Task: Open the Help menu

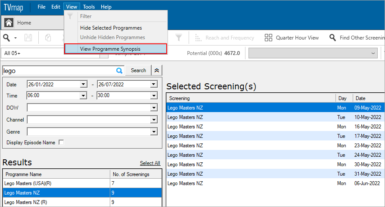Action: click(x=106, y=7)
